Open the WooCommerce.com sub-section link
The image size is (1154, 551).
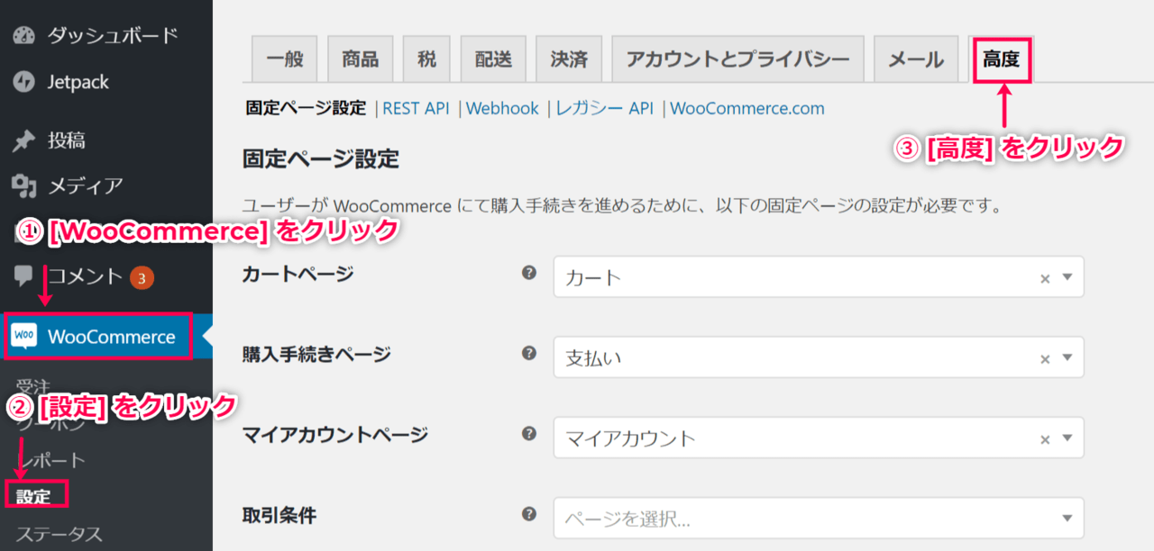(x=747, y=108)
